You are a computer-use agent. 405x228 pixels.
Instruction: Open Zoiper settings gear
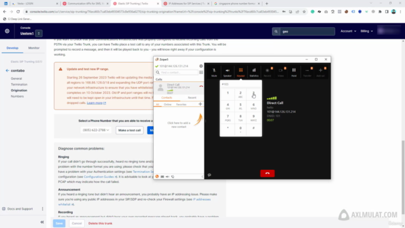[x=201, y=66]
